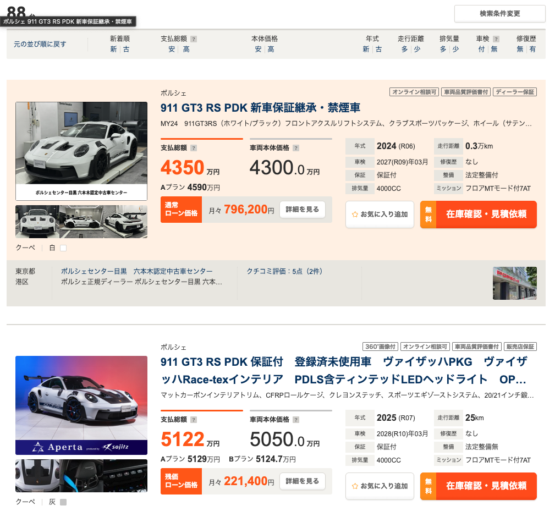Sort 修復歴 by 有 (has repair history)
The height and width of the screenshot is (511, 555).
tap(532, 49)
